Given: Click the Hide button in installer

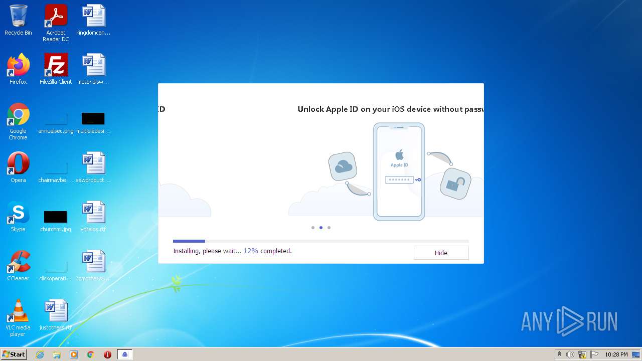Looking at the screenshot, I should point(441,253).
